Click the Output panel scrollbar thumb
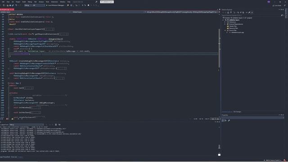This screenshot has height=162, width=288. pos(219,147)
